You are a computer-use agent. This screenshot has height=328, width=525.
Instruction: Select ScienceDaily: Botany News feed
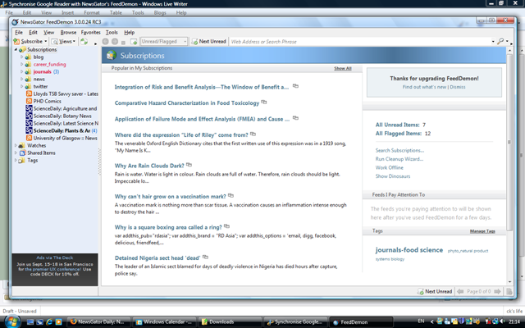(x=62, y=116)
